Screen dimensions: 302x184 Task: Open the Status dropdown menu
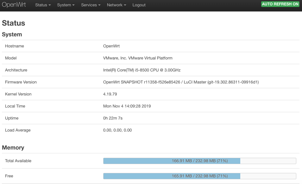point(43,5)
